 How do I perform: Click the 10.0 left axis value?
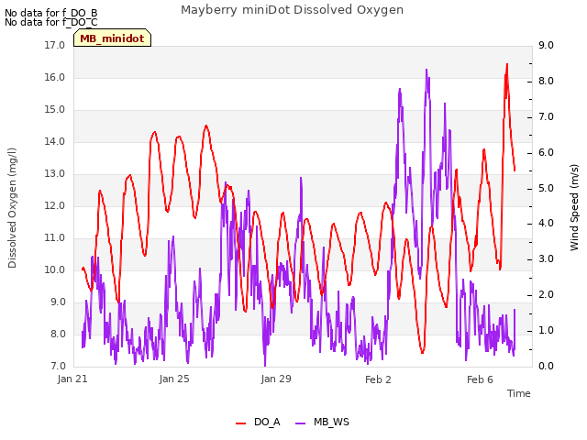(x=55, y=270)
